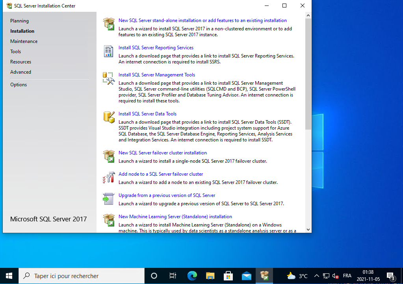Click the Add node tools icon
The width and height of the screenshot is (403, 284).
[x=109, y=177]
